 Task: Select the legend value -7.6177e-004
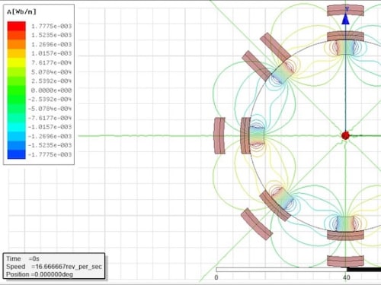pyautogui.click(x=50, y=118)
